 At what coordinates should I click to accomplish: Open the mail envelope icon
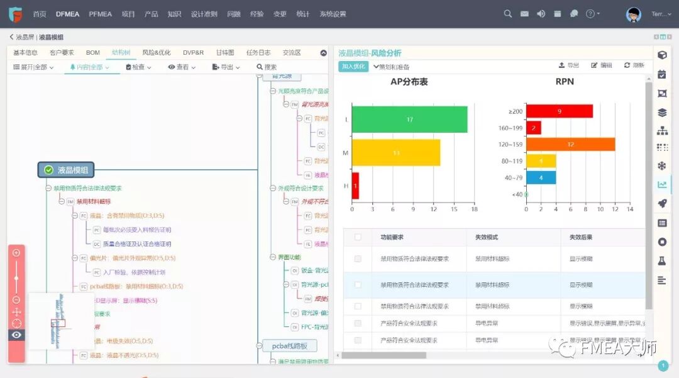click(x=524, y=14)
